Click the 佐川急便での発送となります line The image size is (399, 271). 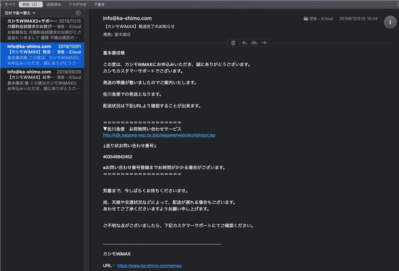pyautogui.click(x=132, y=94)
